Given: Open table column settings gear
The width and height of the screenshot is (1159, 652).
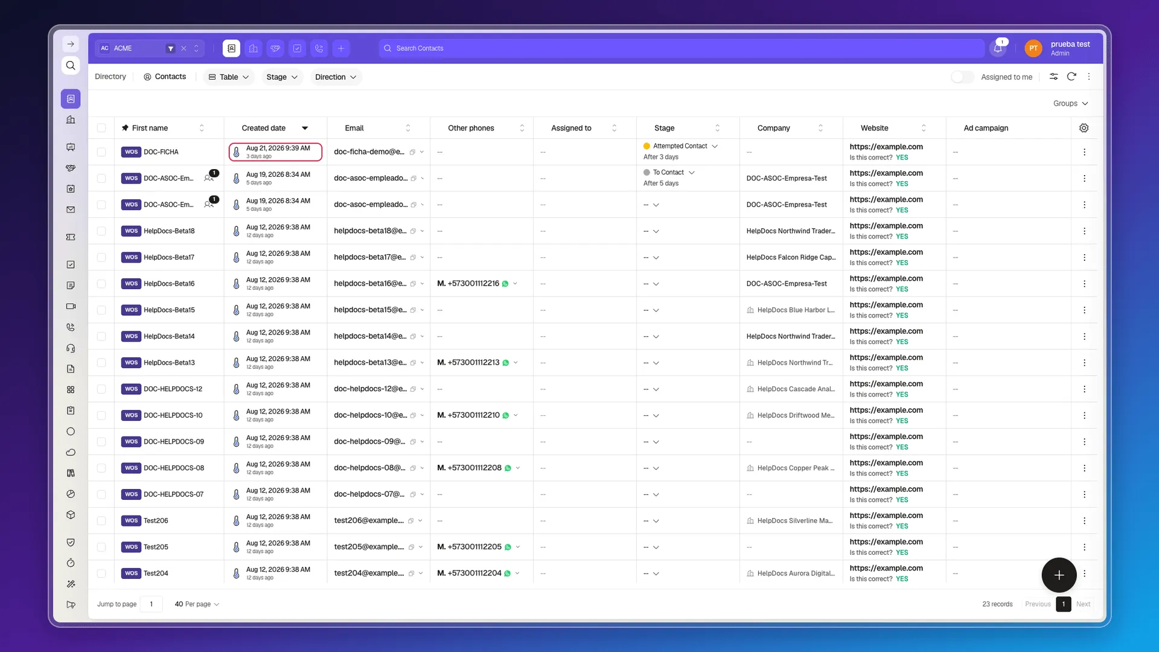Looking at the screenshot, I should [x=1084, y=128].
